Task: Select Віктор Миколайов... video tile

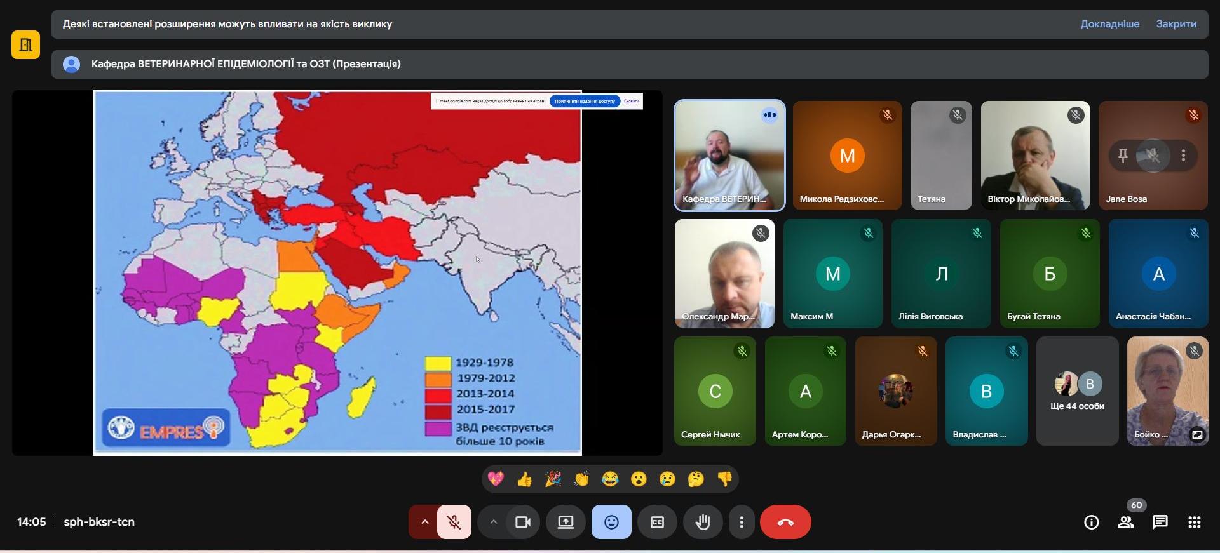Action: tap(1035, 156)
